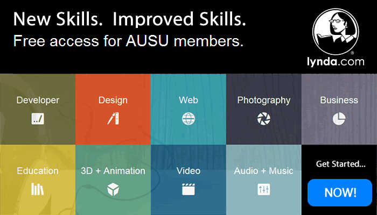The height and width of the screenshot is (215, 377).
Task: Open the Audio + Music label
Action: point(263,171)
